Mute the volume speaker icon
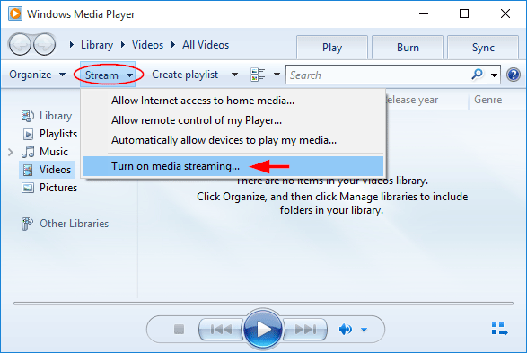 coord(345,330)
